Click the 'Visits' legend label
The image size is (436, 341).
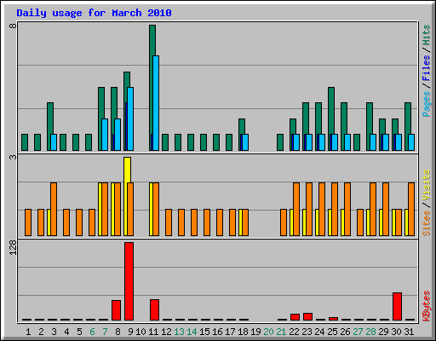click(426, 186)
